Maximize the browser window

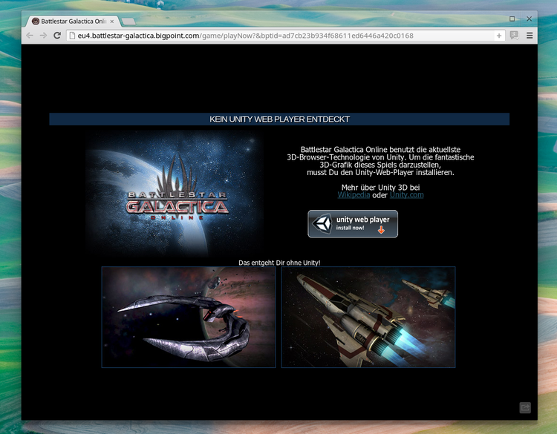pos(512,18)
